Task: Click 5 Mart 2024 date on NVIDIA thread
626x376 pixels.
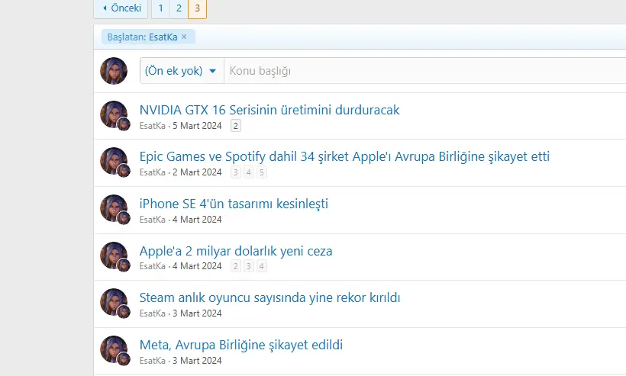Action: click(197, 126)
